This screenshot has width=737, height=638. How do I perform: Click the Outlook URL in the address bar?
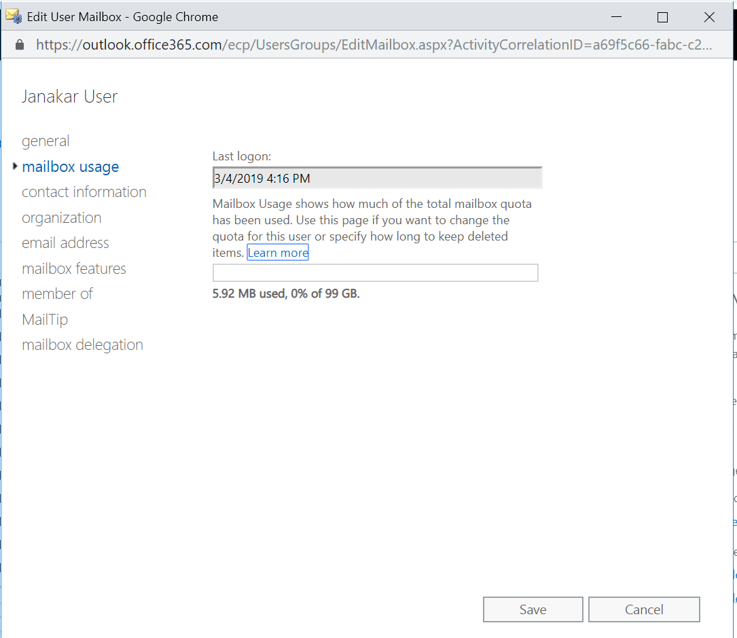[374, 45]
